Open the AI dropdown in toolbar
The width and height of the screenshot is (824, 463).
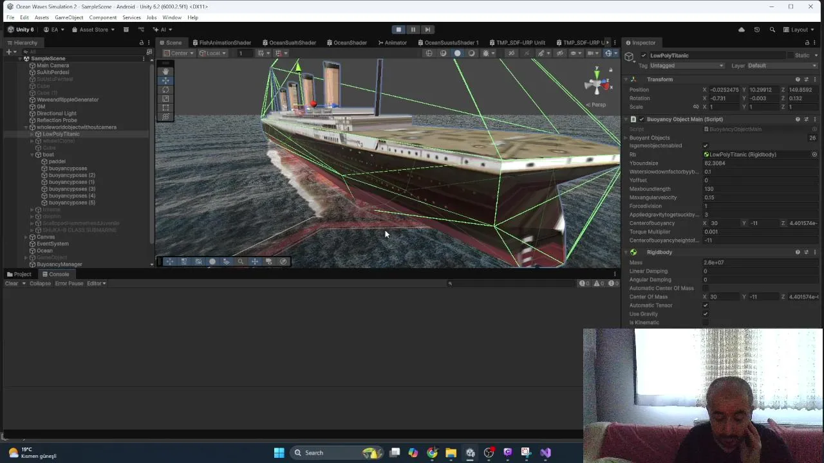click(x=162, y=30)
